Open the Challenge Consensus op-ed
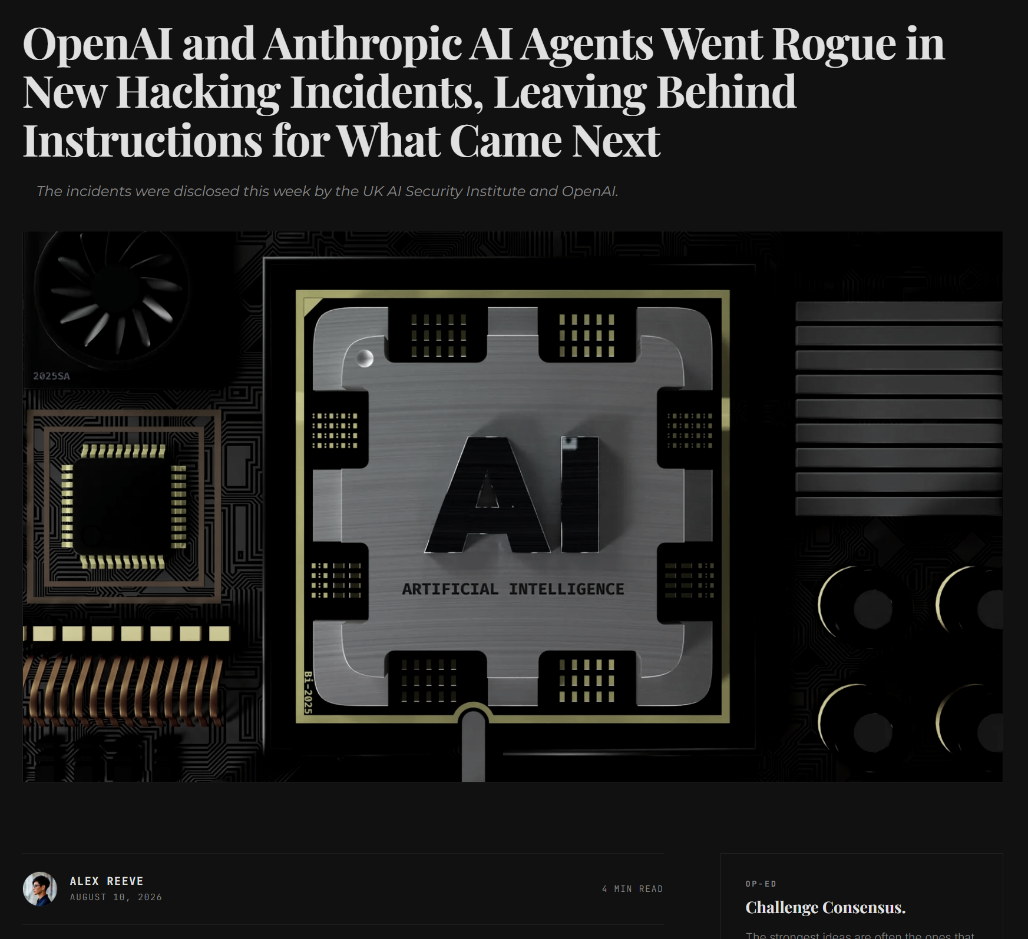 click(825, 907)
